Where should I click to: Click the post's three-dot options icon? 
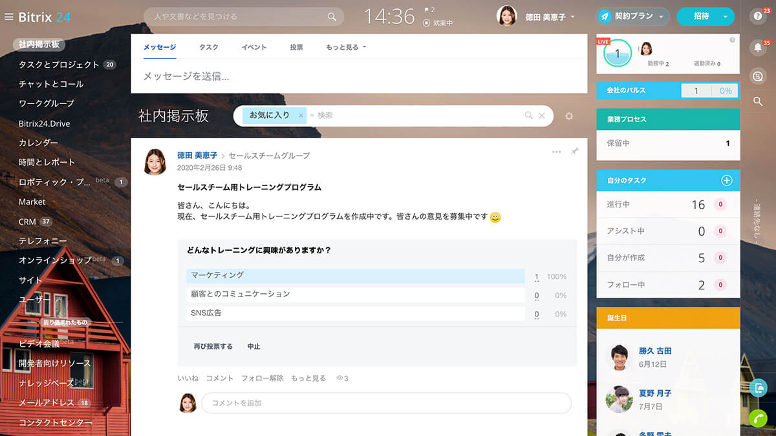point(556,152)
